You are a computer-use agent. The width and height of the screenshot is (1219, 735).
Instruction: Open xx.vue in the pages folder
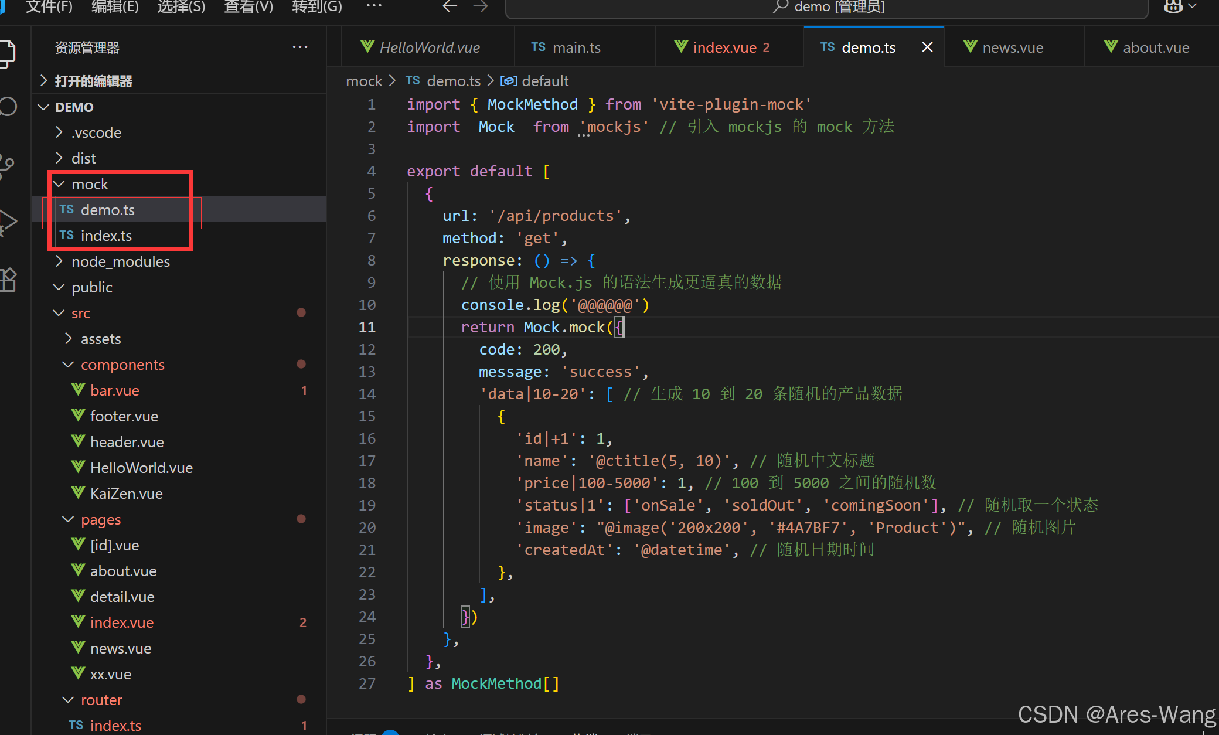pyautogui.click(x=179, y=674)
